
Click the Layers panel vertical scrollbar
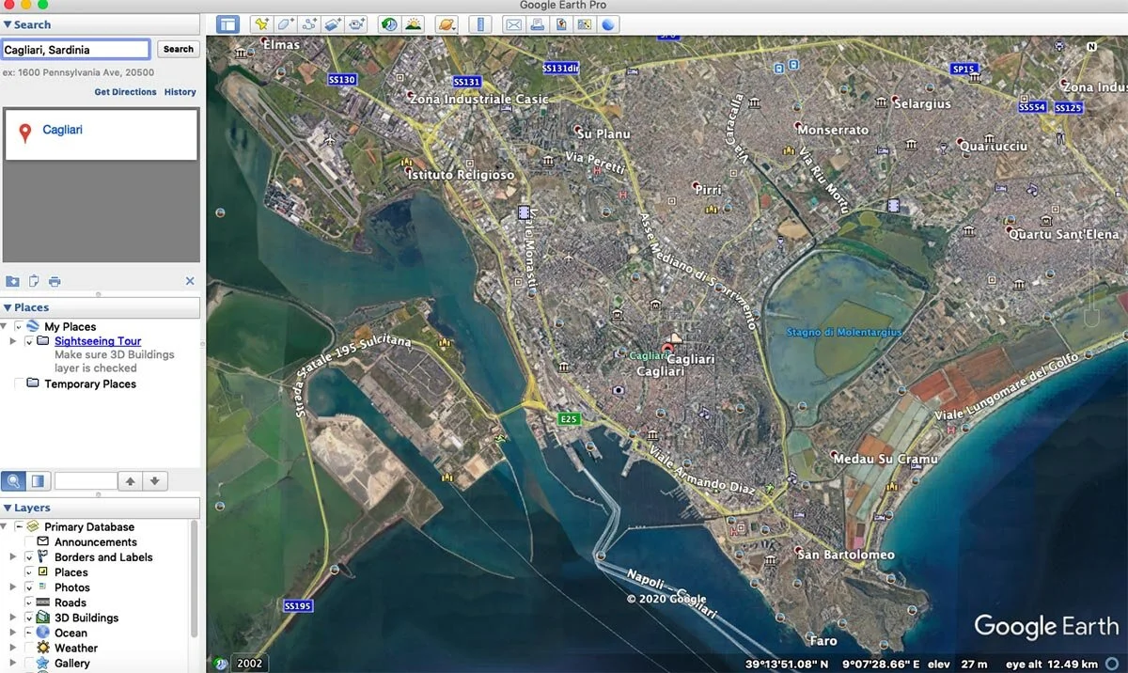(x=195, y=578)
